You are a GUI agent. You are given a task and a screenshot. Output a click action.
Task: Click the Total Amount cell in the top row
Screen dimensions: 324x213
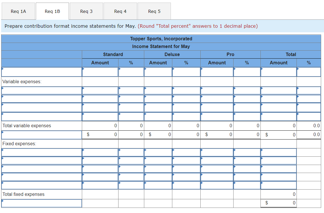point(278,72)
